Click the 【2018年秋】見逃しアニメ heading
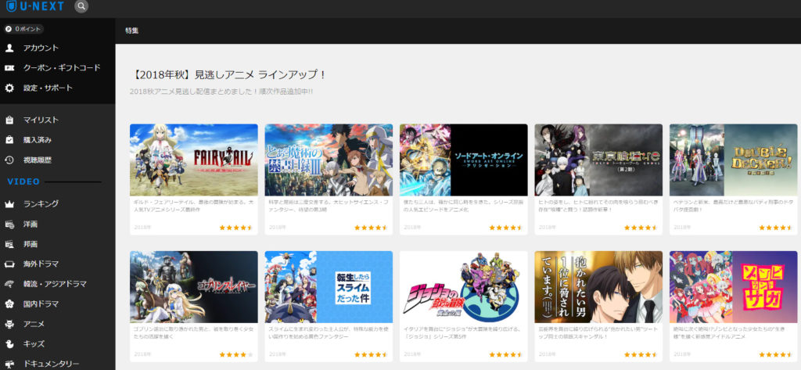The width and height of the screenshot is (801, 370). [228, 74]
